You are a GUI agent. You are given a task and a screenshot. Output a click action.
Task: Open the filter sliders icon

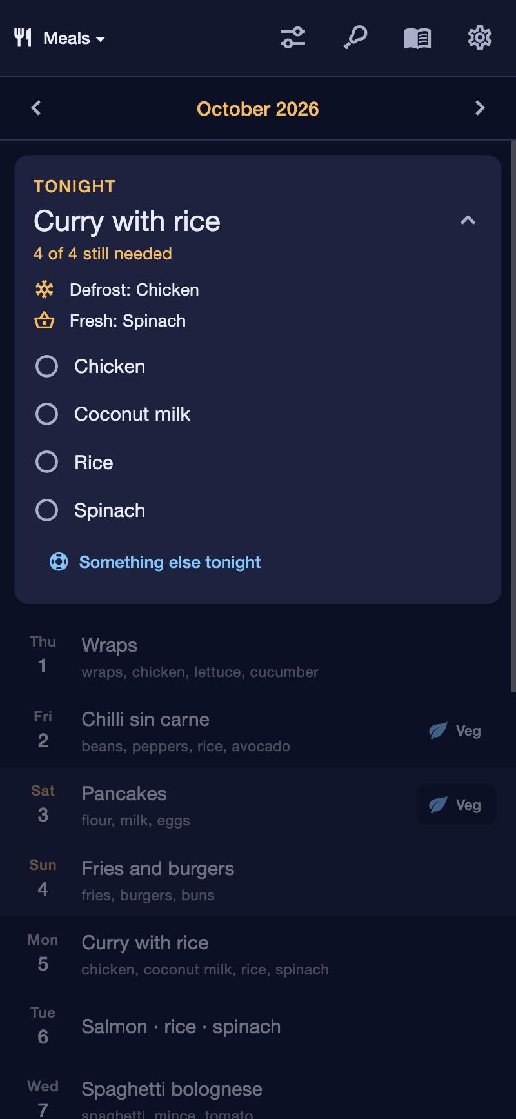pyautogui.click(x=293, y=38)
